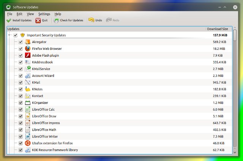Click Check for Updates

click(x=68, y=20)
